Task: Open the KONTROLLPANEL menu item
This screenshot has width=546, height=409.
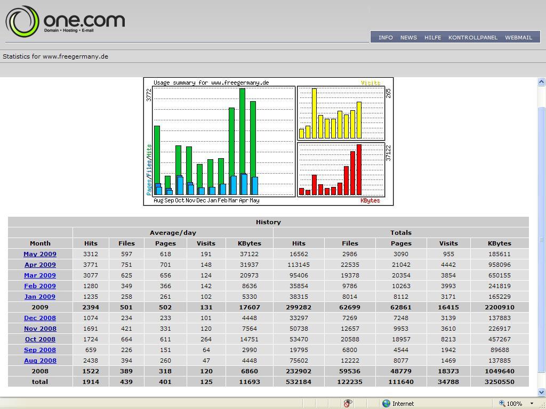Action: click(x=473, y=37)
